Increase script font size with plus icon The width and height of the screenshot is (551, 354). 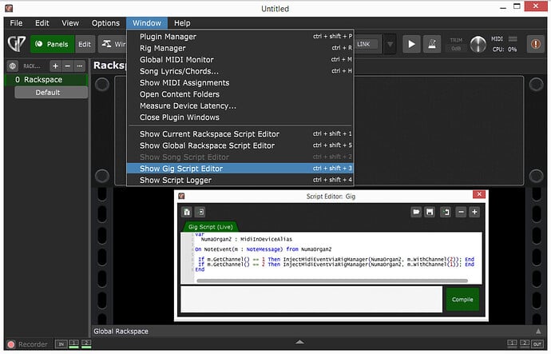tap(474, 212)
